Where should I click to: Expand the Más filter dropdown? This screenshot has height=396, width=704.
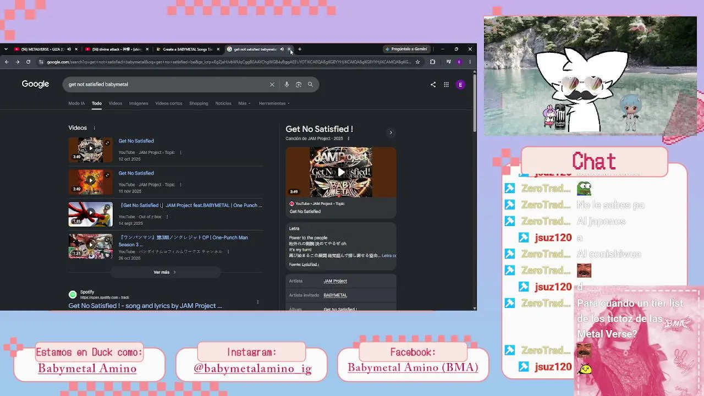pos(244,103)
